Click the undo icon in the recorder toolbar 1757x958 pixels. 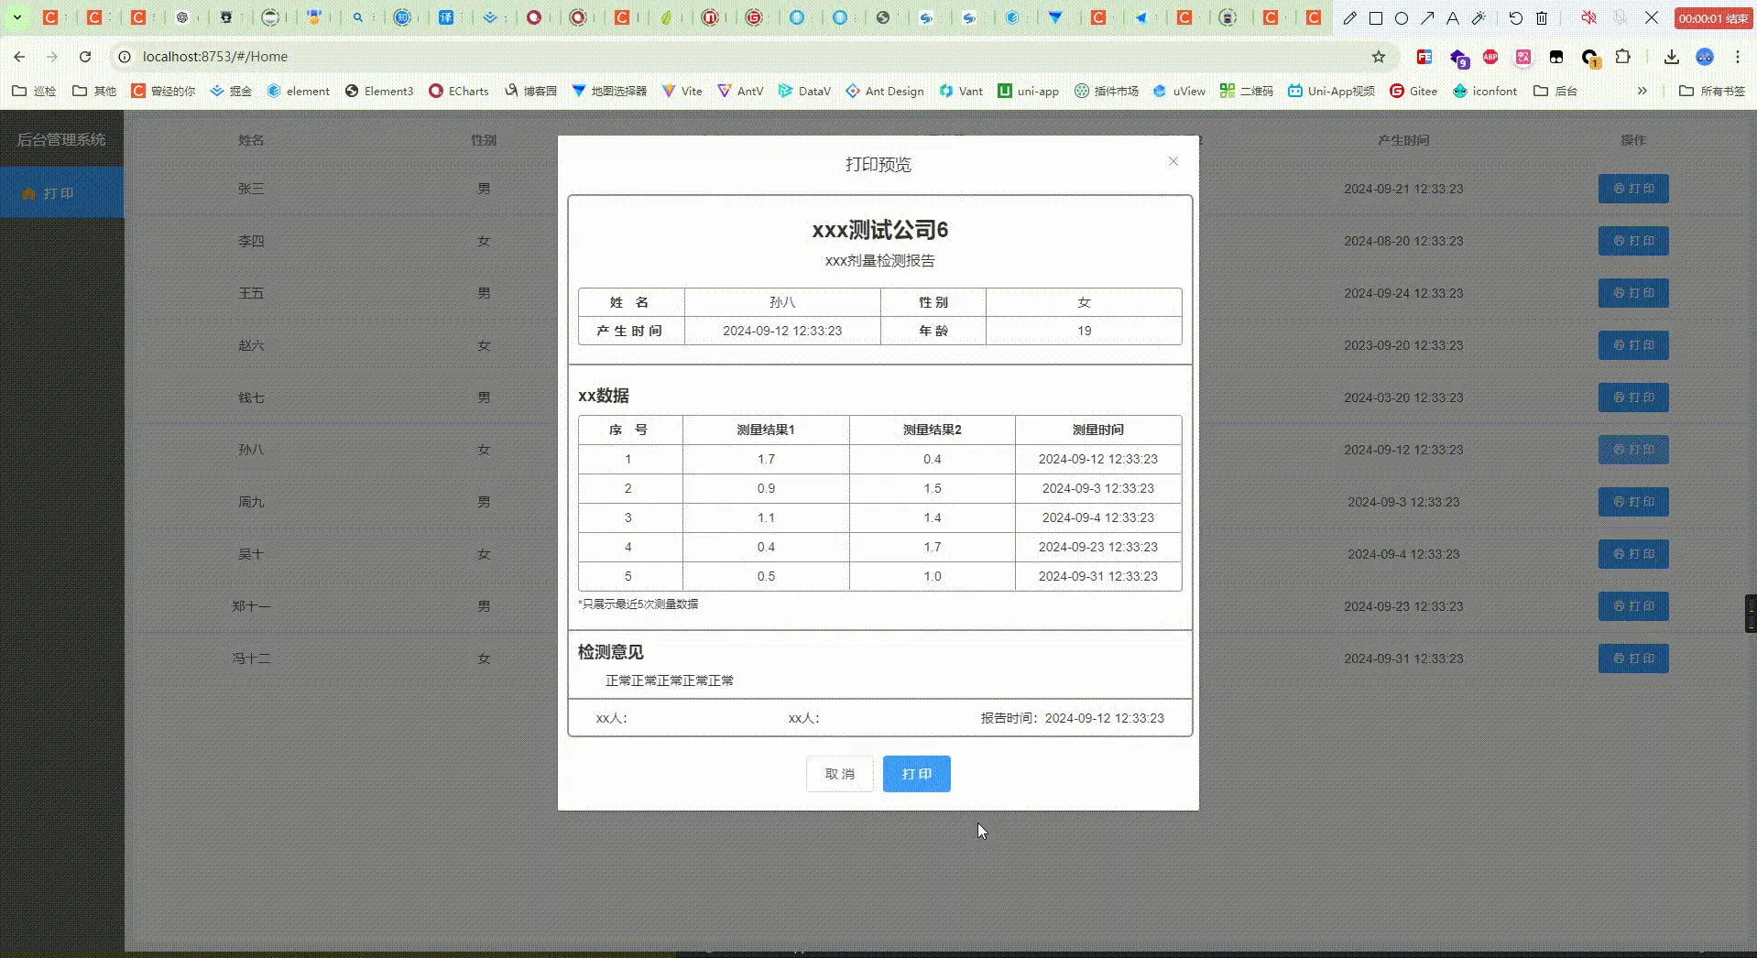pos(1515,17)
